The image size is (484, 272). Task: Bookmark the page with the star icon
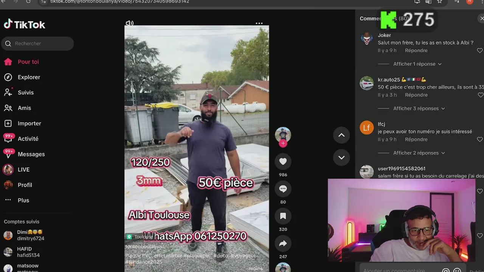[439, 2]
